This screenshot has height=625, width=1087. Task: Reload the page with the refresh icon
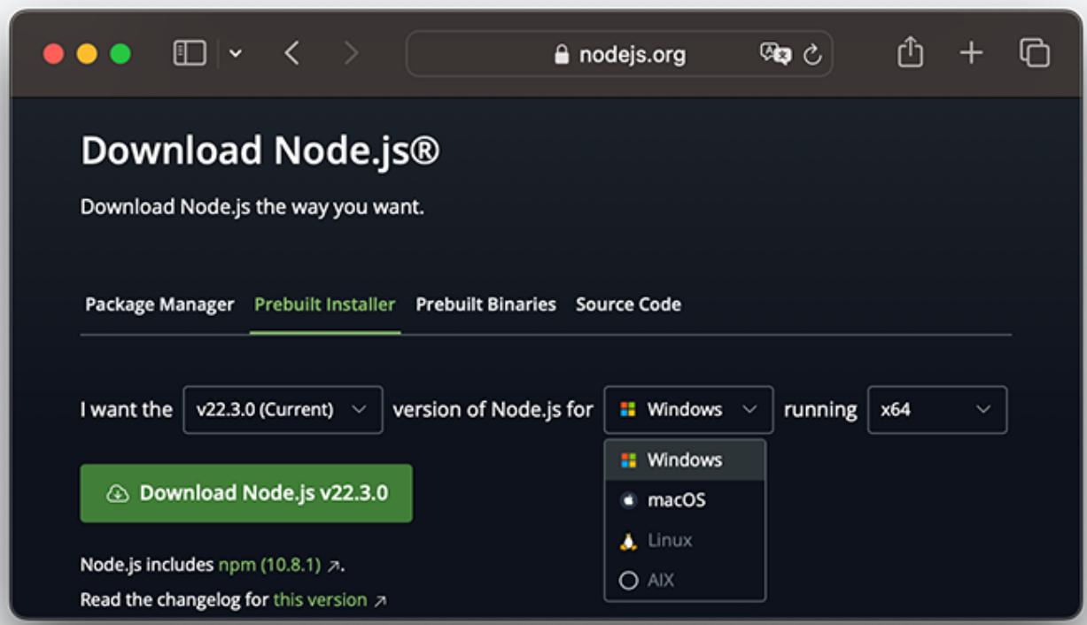coord(812,55)
